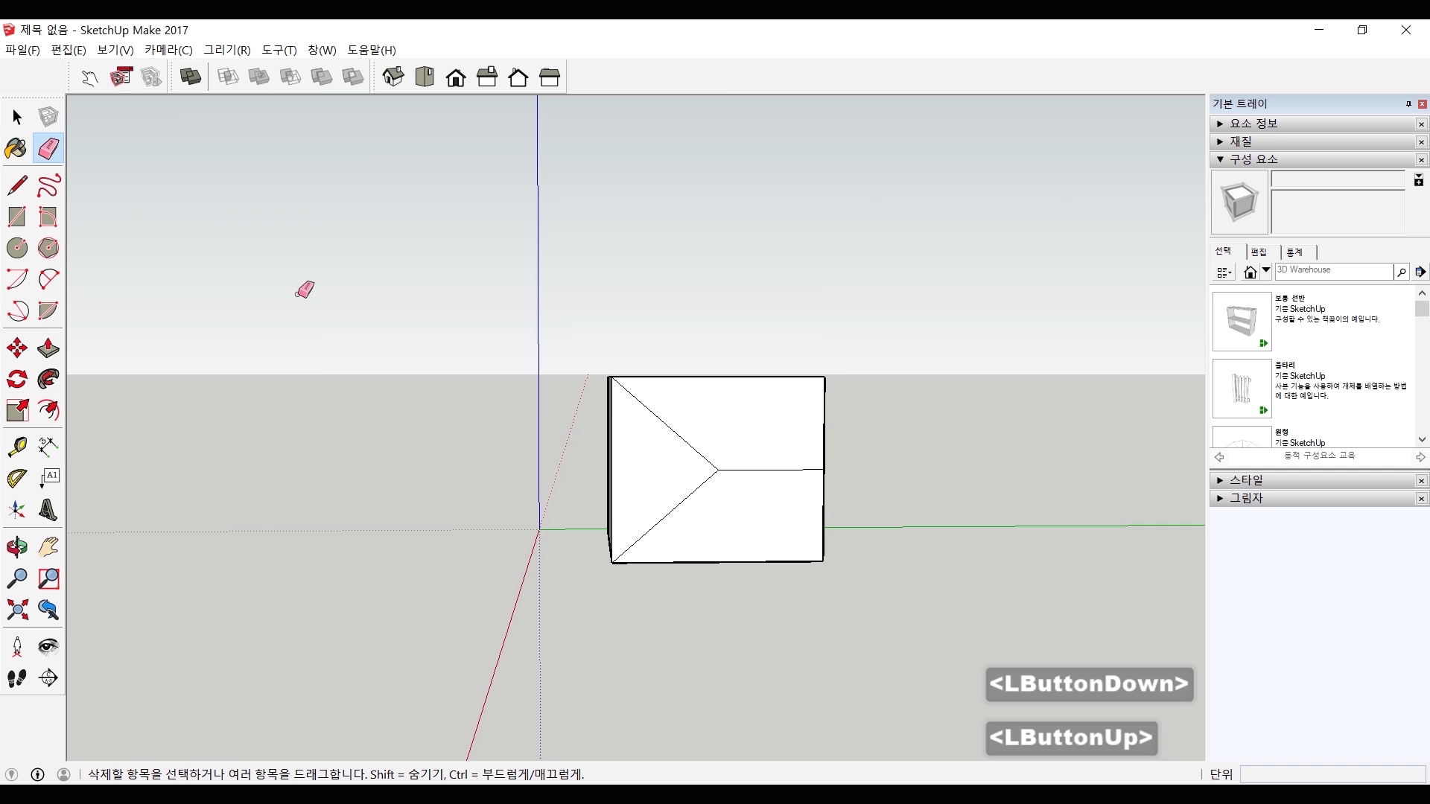Image resolution: width=1430 pixels, height=804 pixels.
Task: Choose the Push/Pull tool
Action: pyautogui.click(x=48, y=348)
